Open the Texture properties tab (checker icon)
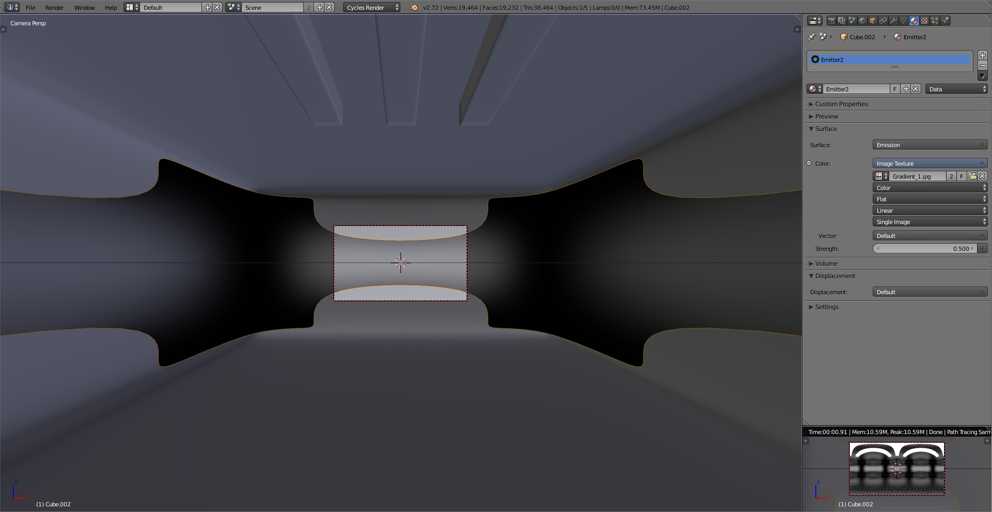The height and width of the screenshot is (512, 992). (x=924, y=21)
